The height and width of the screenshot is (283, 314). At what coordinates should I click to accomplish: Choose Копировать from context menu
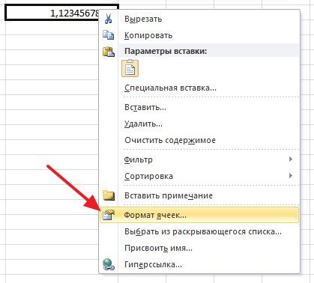pyautogui.click(x=199, y=35)
